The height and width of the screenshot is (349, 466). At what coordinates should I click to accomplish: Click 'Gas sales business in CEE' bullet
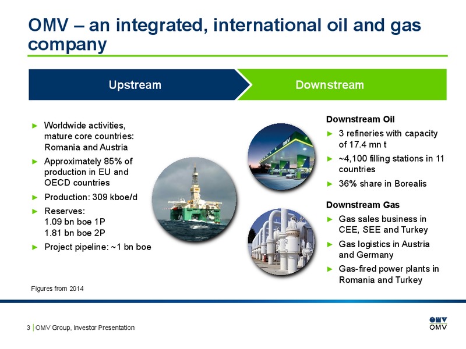click(x=383, y=225)
